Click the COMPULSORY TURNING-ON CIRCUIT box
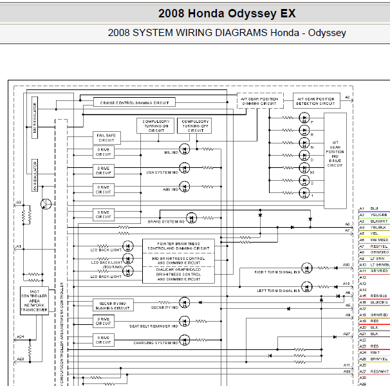This screenshot has height=386, width=390. [156, 125]
